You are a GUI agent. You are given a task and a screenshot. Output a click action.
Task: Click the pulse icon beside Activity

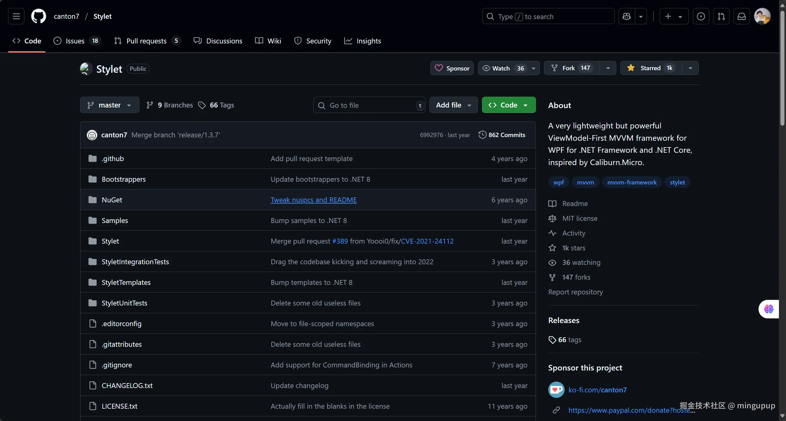click(552, 233)
